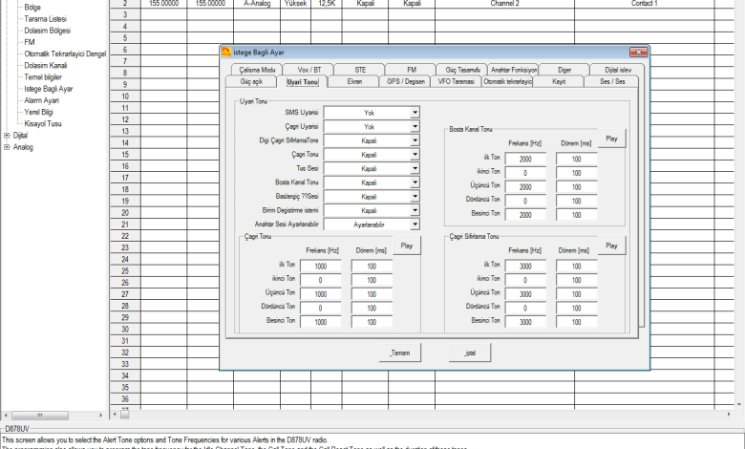This screenshot has width=745, height=449.
Task: Open the Baslangiç Sesi dropdown
Action: click(x=415, y=196)
